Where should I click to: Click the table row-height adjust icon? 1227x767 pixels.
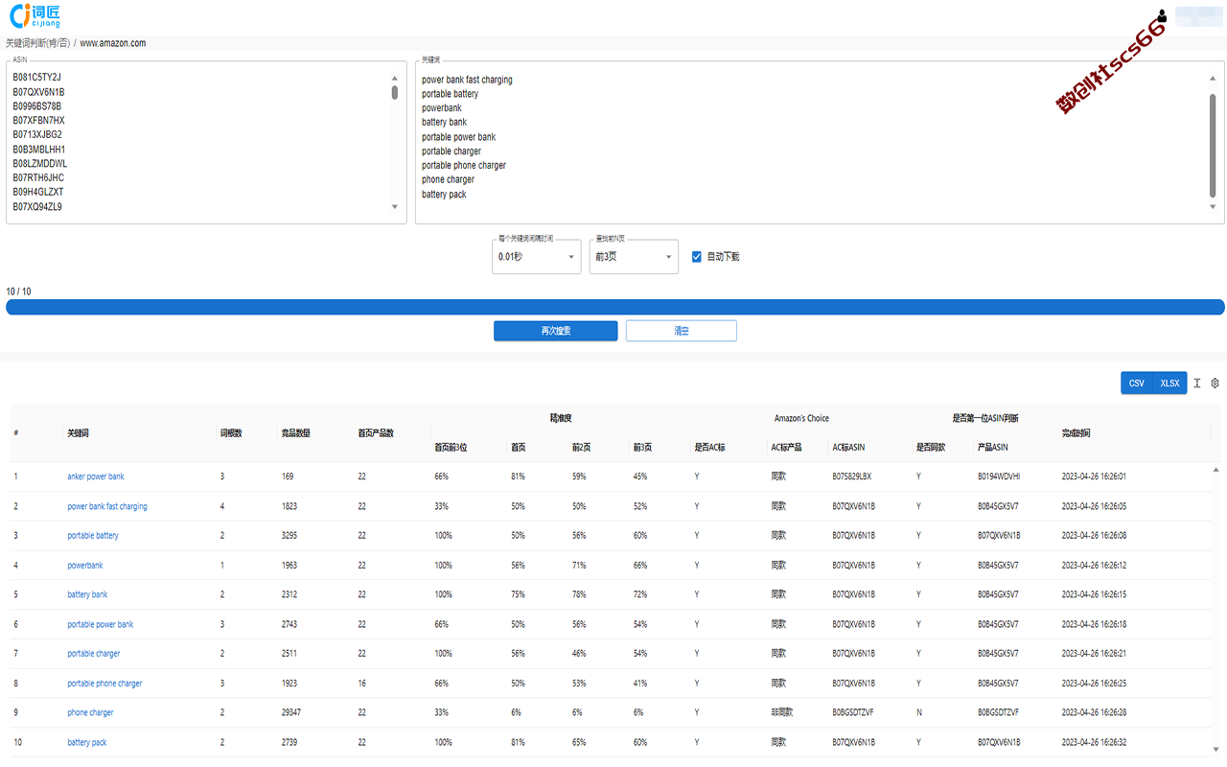tap(1196, 383)
